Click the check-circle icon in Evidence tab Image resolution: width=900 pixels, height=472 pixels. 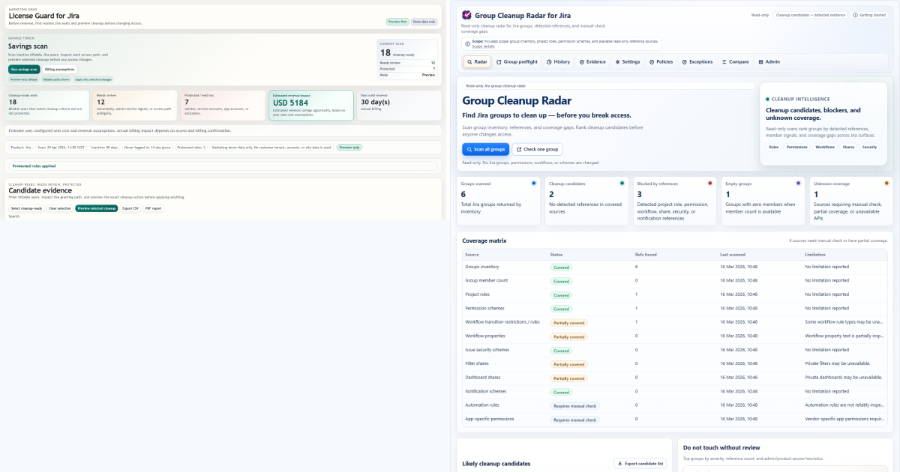(582, 62)
